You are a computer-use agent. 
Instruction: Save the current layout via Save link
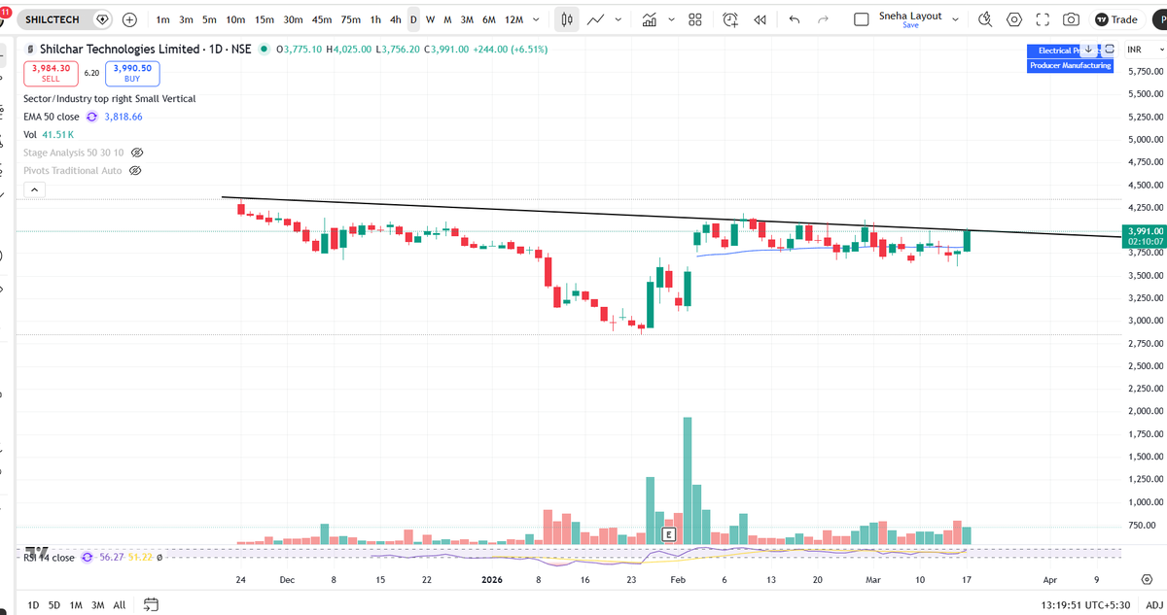(x=911, y=24)
